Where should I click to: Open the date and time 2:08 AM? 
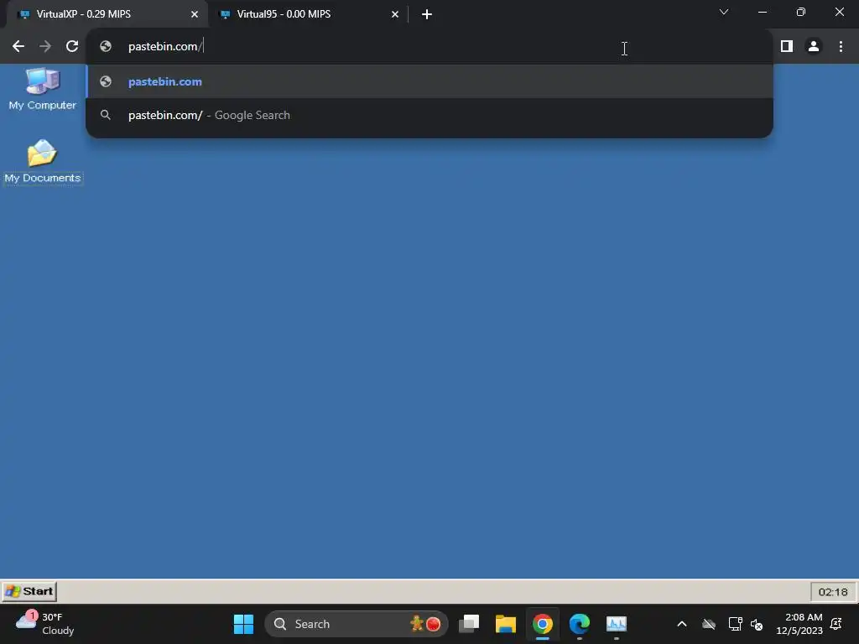coord(799,624)
